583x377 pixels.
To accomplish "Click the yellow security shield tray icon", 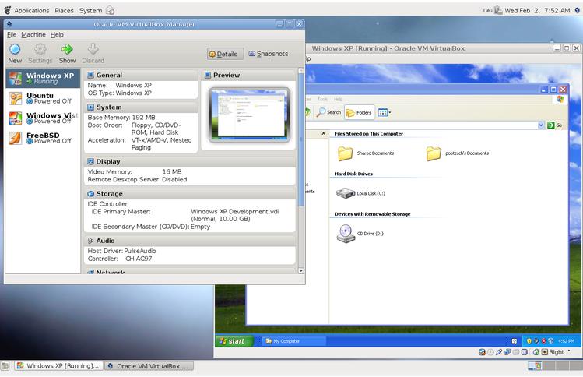I will pyautogui.click(x=529, y=341).
